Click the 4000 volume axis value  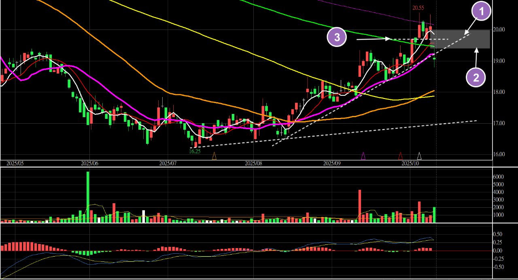pyautogui.click(x=498, y=192)
